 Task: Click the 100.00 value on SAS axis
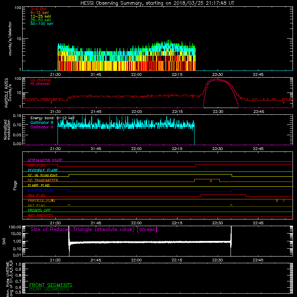15,227
